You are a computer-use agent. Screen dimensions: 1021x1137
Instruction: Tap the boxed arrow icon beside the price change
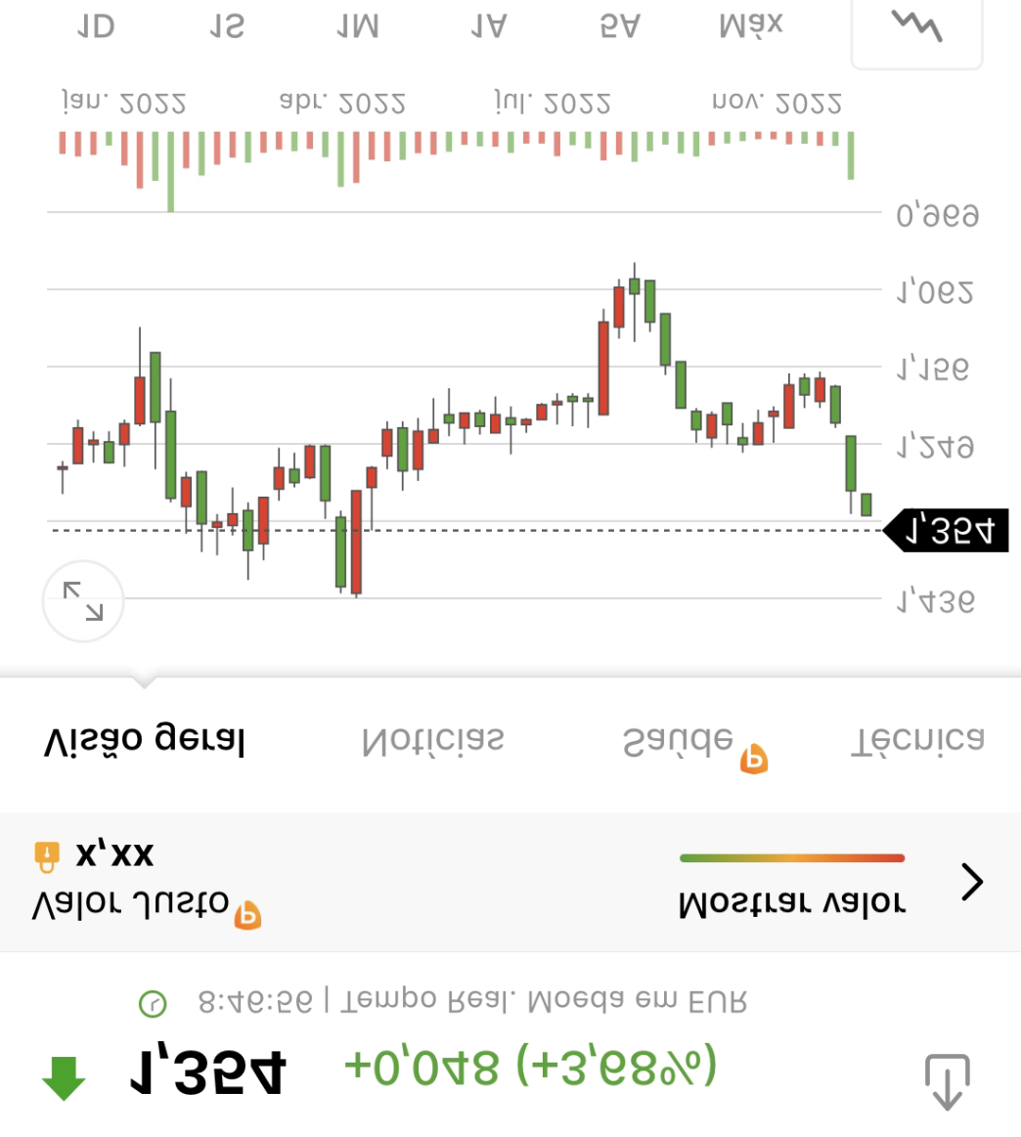pyautogui.click(x=947, y=1081)
